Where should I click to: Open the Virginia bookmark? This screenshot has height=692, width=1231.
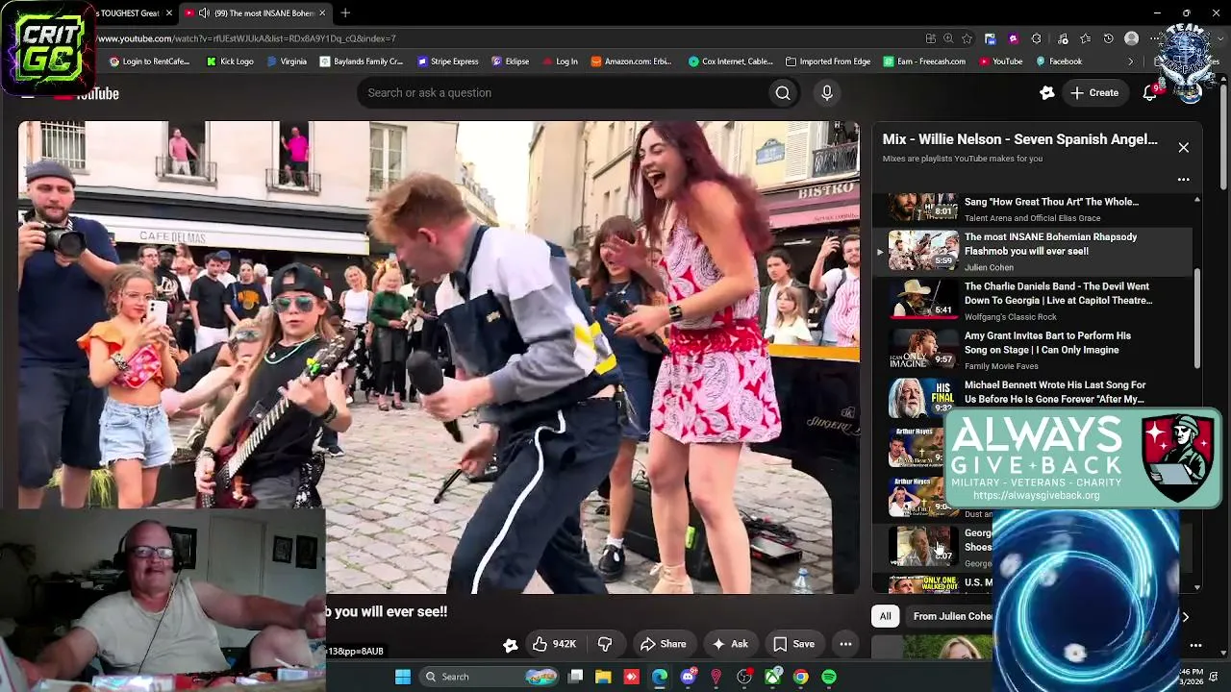click(287, 62)
